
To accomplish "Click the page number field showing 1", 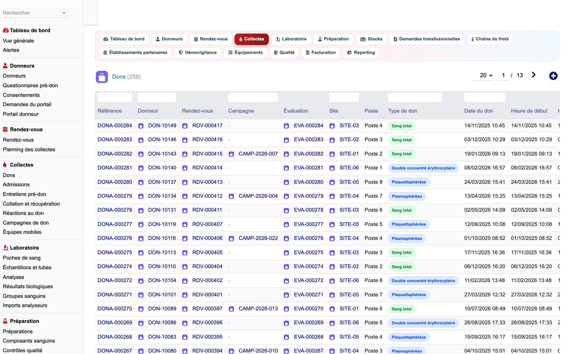I will pyautogui.click(x=503, y=75).
